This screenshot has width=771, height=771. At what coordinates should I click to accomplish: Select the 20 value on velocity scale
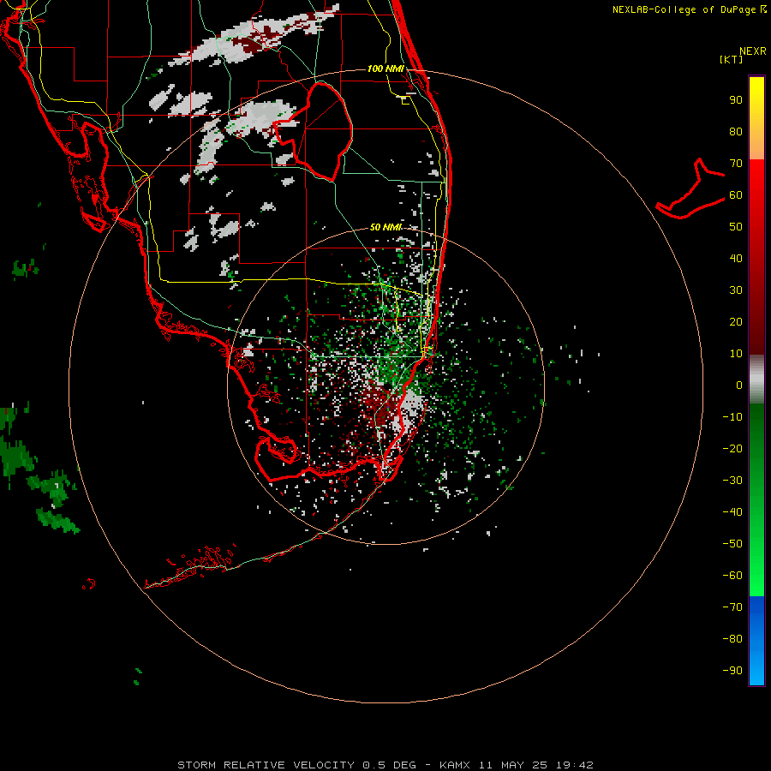(x=736, y=321)
